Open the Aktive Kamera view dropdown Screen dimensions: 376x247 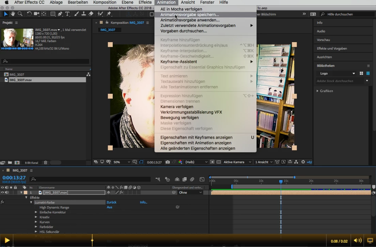point(237,162)
